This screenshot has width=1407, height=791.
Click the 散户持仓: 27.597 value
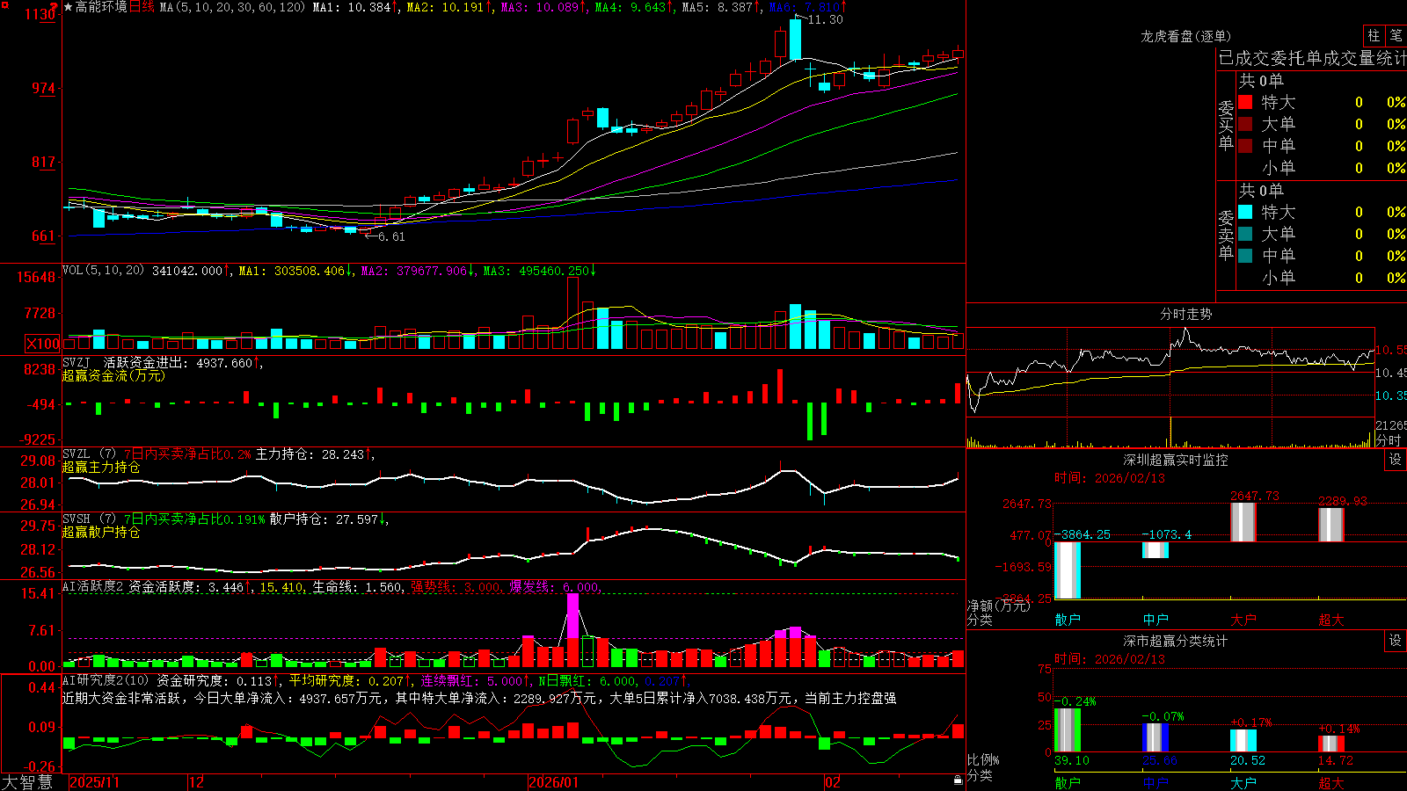coord(324,519)
